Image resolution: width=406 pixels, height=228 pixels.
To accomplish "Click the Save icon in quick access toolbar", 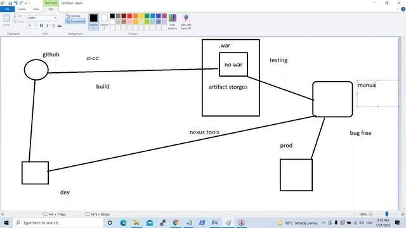I will (10, 3).
